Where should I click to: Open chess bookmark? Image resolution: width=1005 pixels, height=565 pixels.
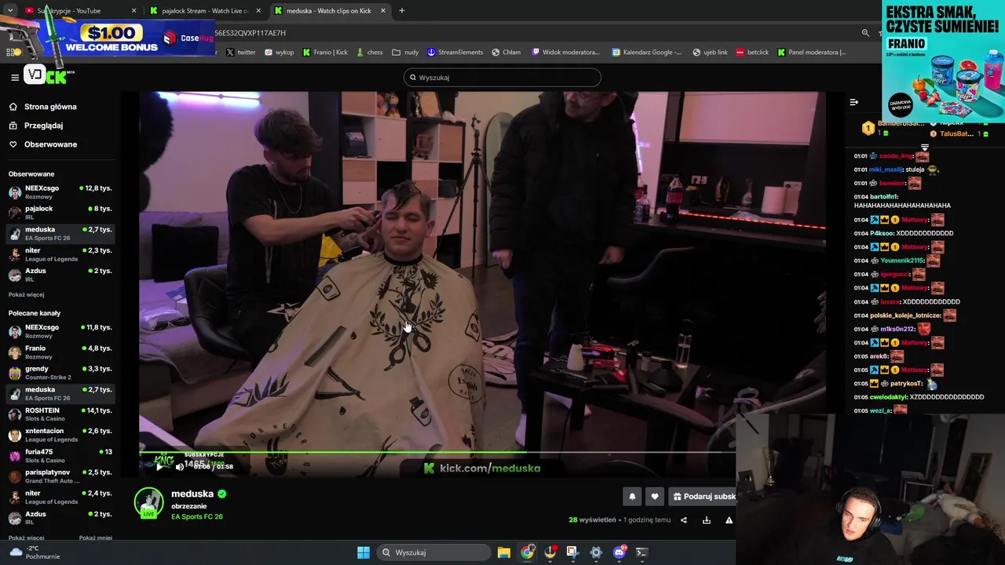pos(370,53)
